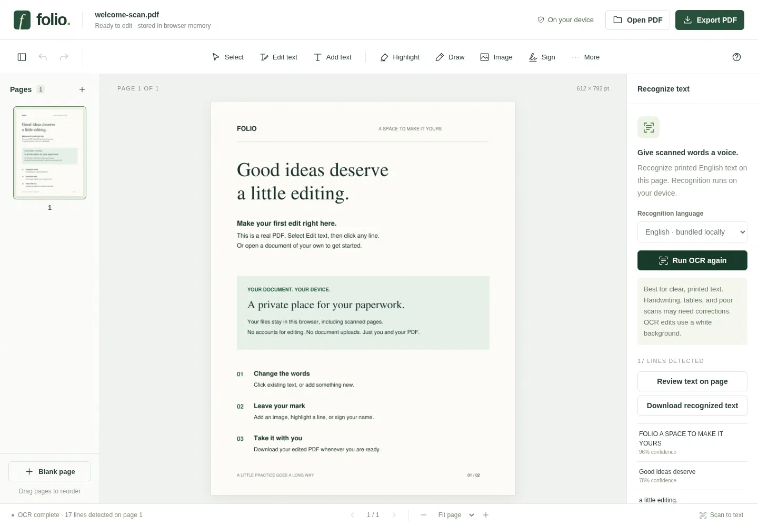Click the Export PDF button
This screenshot has width=758, height=526.
(x=710, y=20)
